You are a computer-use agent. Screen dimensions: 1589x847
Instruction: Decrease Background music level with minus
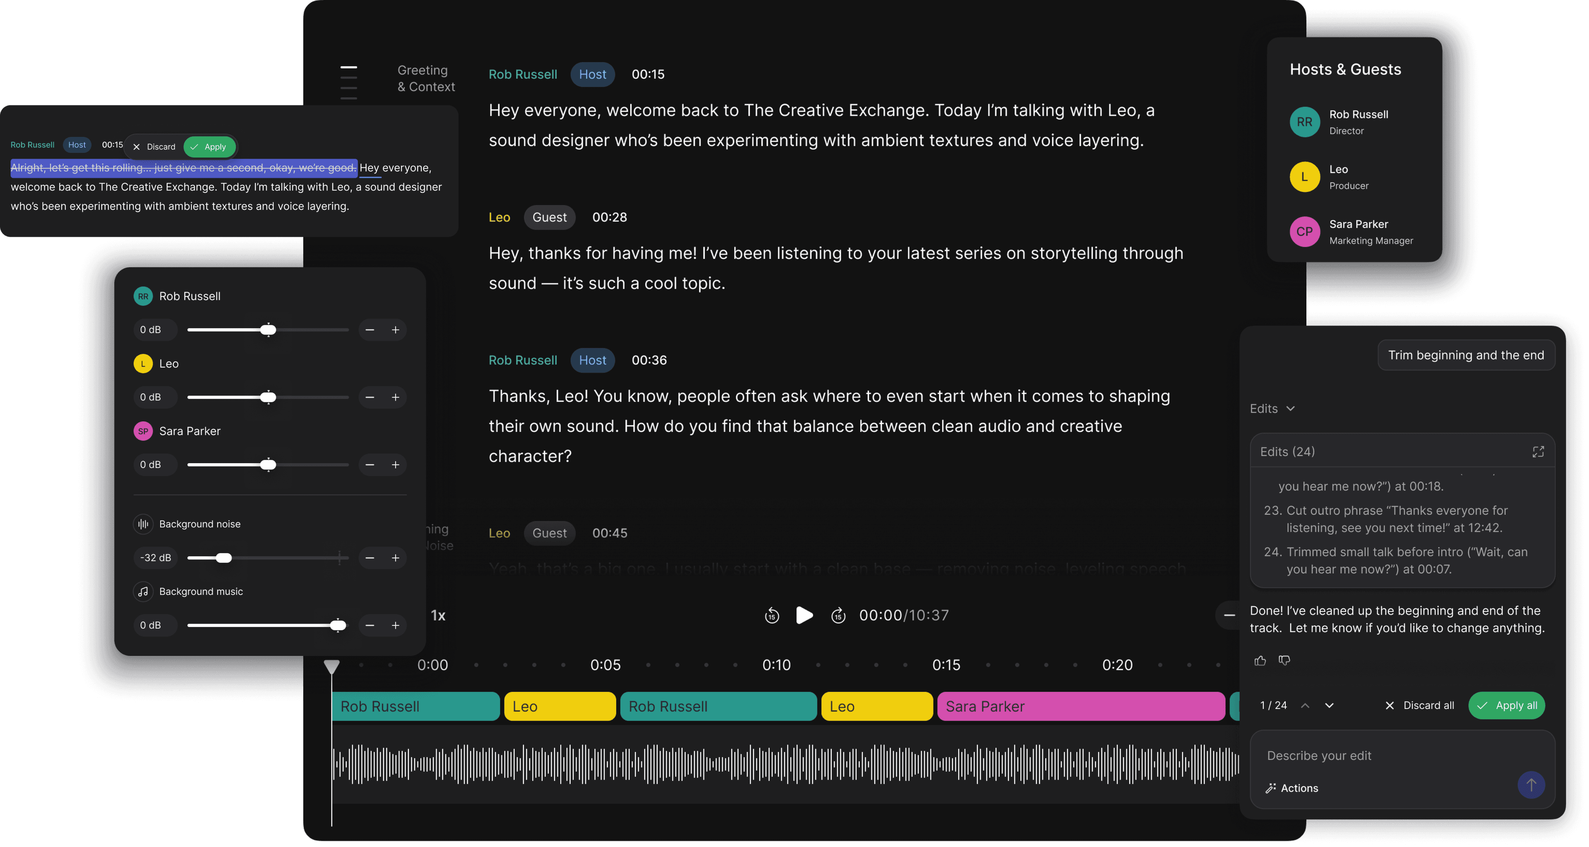pos(370,625)
